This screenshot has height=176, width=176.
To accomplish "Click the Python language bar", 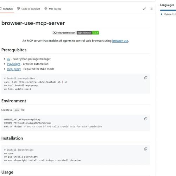I will click(x=168, y=11).
